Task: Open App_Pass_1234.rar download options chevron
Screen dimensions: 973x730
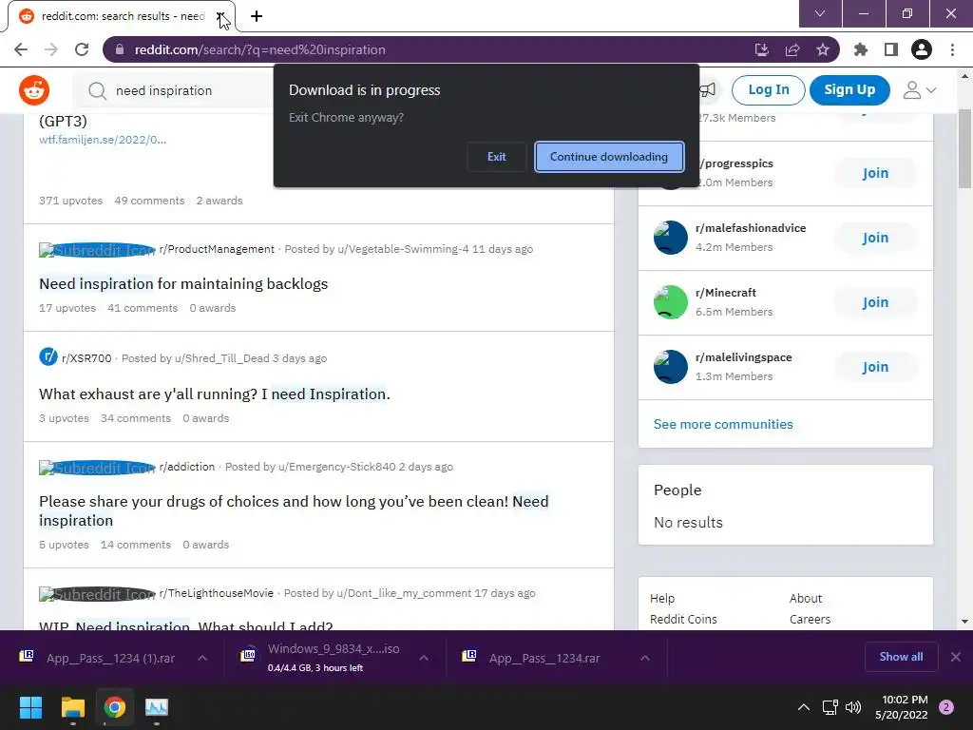Action: pyautogui.click(x=645, y=658)
